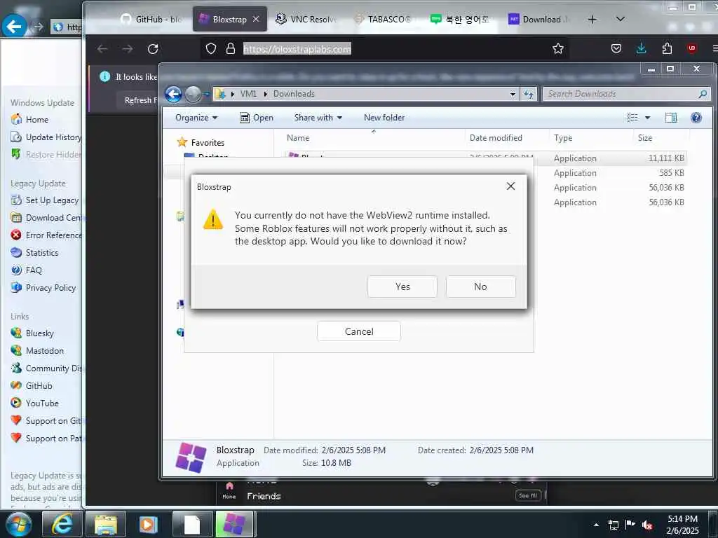Toggle the preview pane icon
718x538 pixels.
[671, 118]
